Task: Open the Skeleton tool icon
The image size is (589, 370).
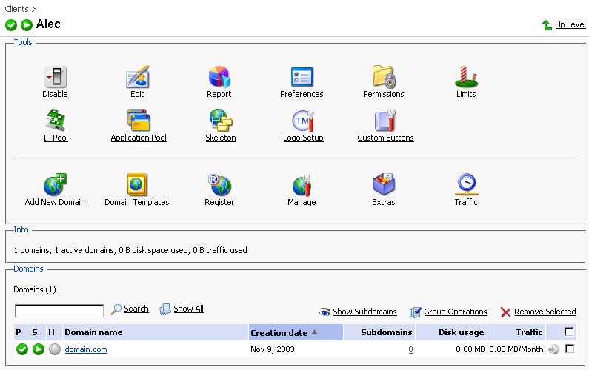Action: pyautogui.click(x=221, y=121)
